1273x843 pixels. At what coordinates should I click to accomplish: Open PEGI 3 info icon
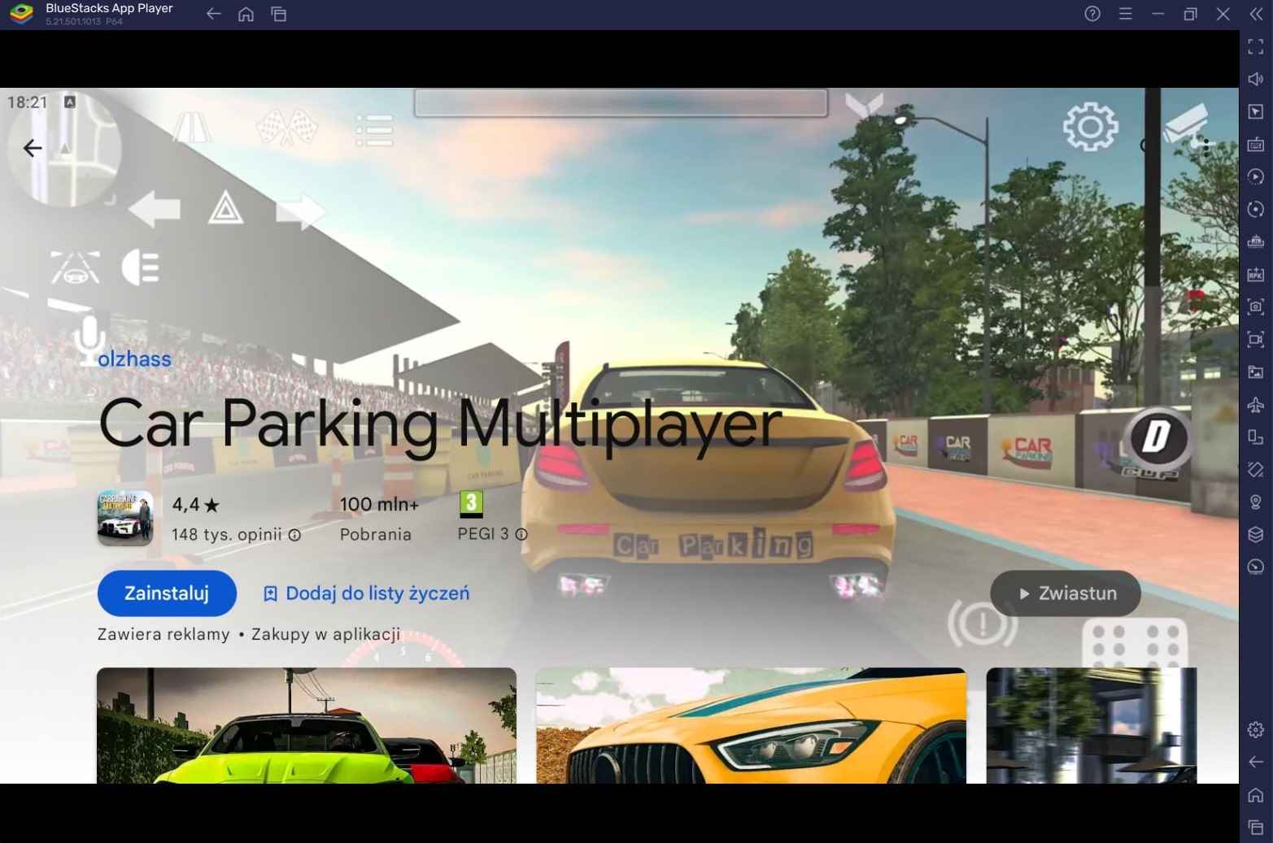[x=521, y=534]
